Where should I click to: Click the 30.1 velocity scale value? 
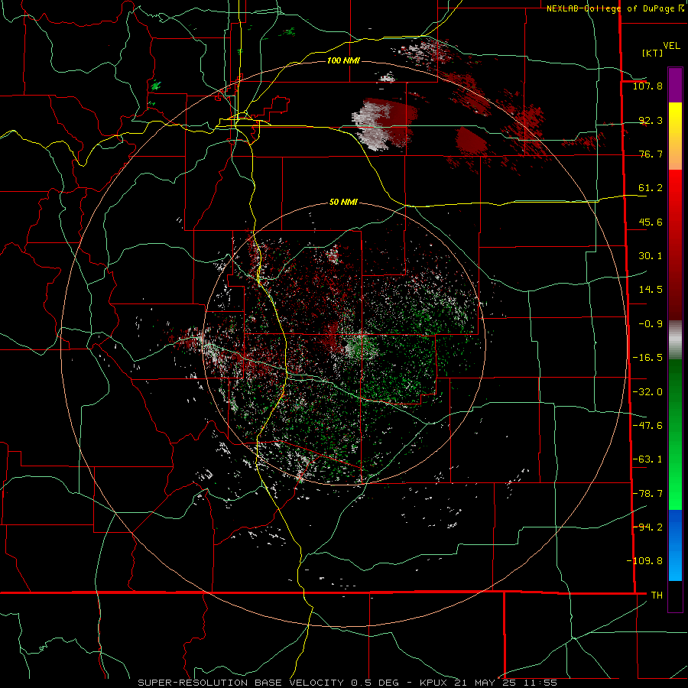(651, 256)
